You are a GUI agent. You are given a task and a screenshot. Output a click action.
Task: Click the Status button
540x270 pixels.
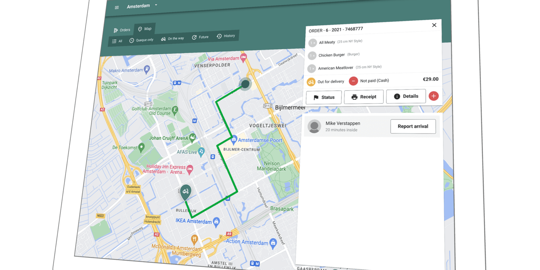[x=324, y=97]
